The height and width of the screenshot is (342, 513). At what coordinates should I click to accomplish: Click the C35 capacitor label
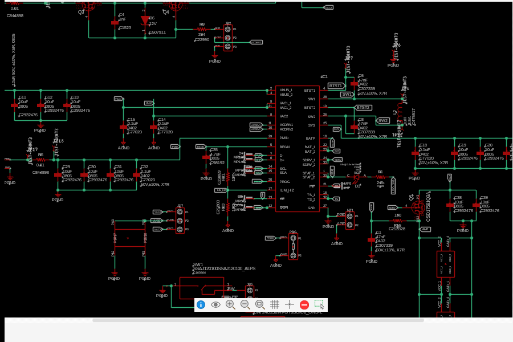tap(214, 149)
